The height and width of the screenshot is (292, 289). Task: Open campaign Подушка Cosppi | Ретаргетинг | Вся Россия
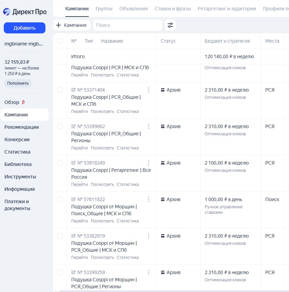click(111, 174)
